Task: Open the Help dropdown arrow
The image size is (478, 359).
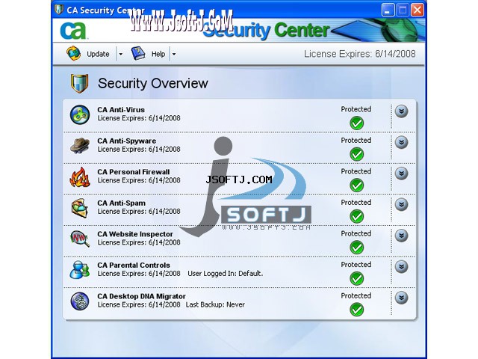Action: 174,54
